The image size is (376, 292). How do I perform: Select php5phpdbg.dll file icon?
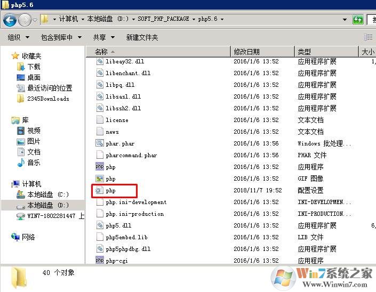(x=100, y=249)
